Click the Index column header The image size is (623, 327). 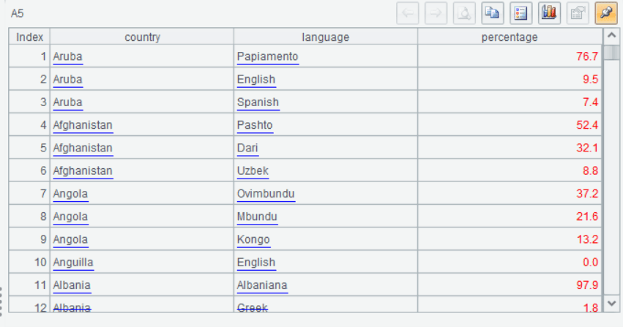click(x=29, y=37)
